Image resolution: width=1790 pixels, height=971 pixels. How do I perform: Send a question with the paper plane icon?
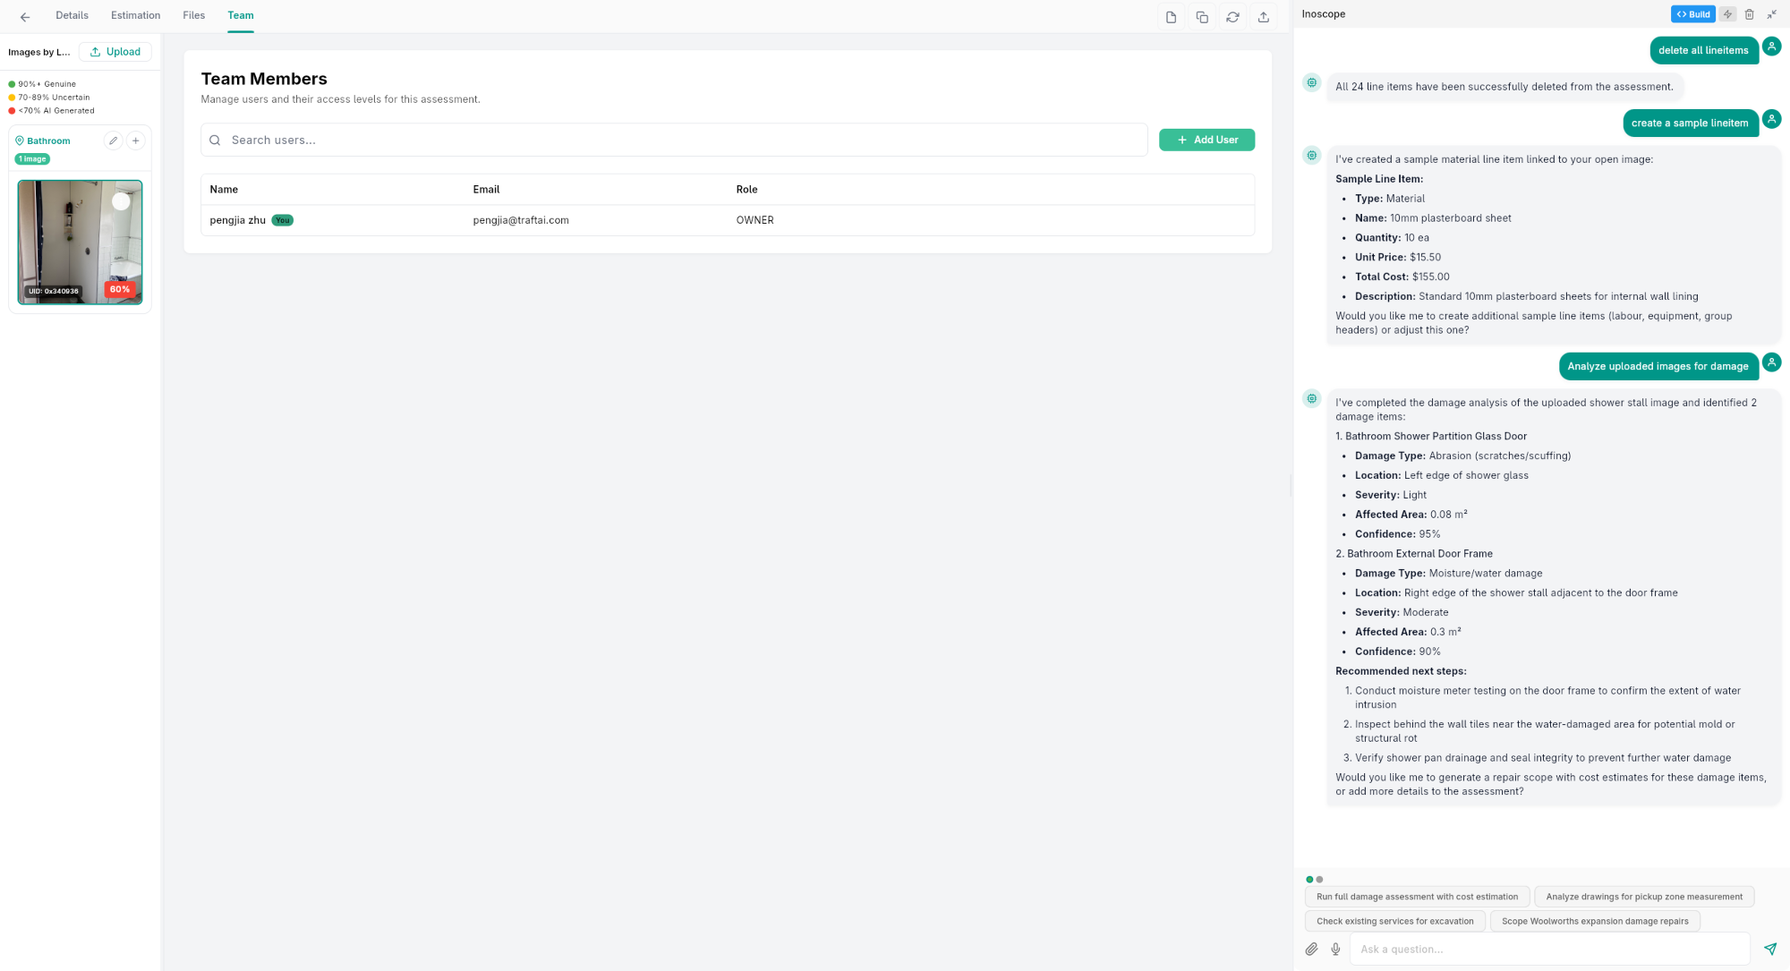pos(1769,948)
